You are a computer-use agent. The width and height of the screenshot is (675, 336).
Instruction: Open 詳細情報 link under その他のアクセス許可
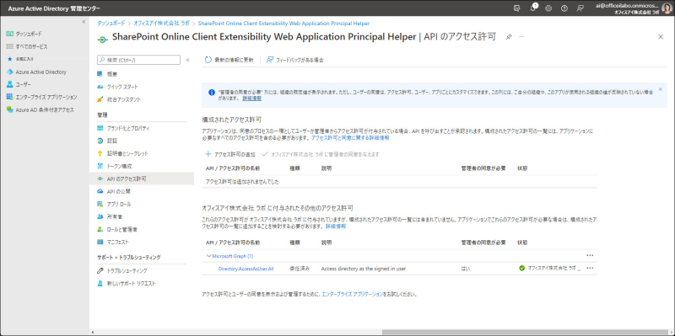(336, 226)
